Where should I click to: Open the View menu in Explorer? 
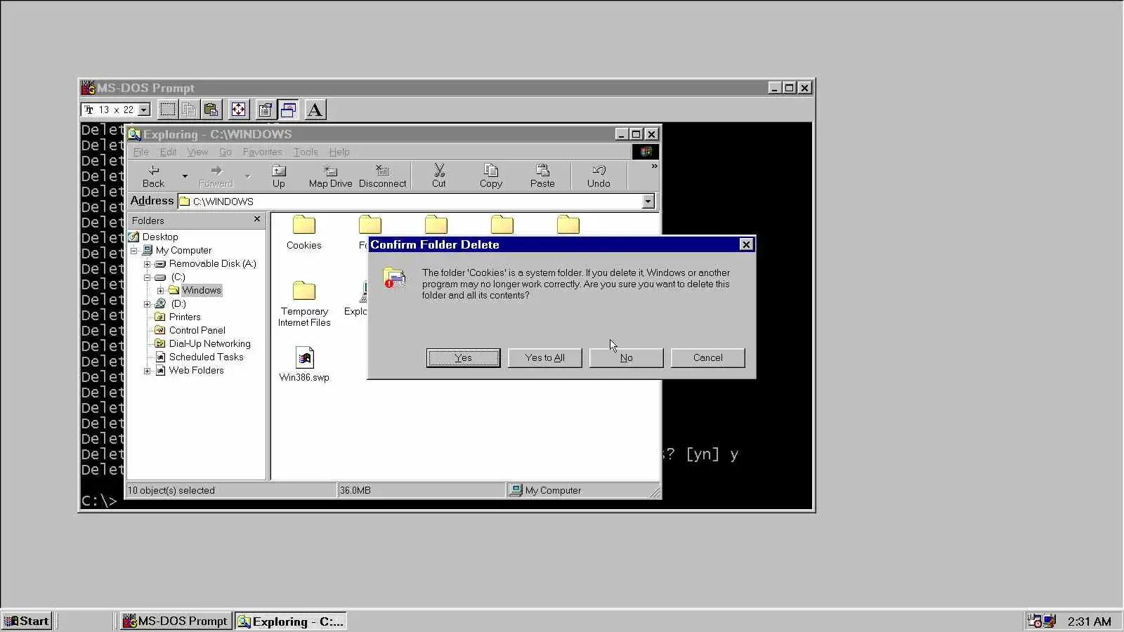pyautogui.click(x=197, y=152)
